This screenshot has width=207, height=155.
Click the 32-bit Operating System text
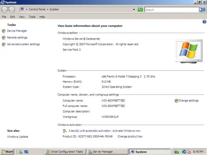117,87
